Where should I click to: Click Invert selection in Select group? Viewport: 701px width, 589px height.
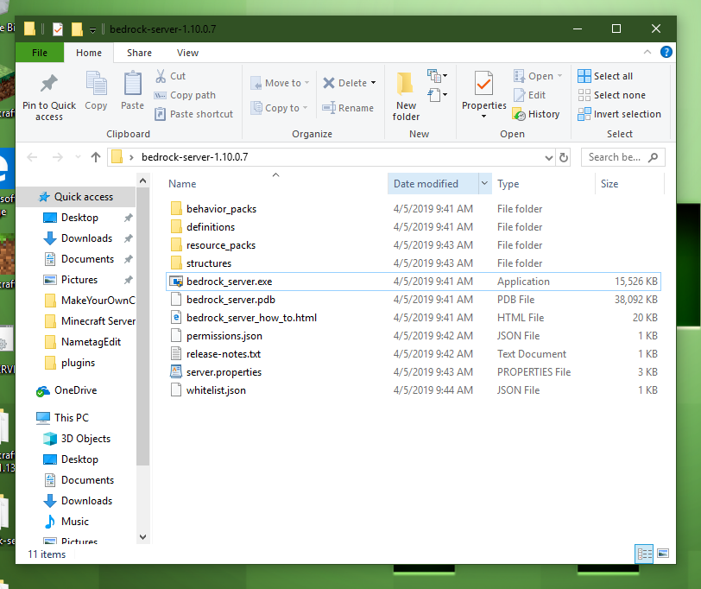click(x=619, y=114)
